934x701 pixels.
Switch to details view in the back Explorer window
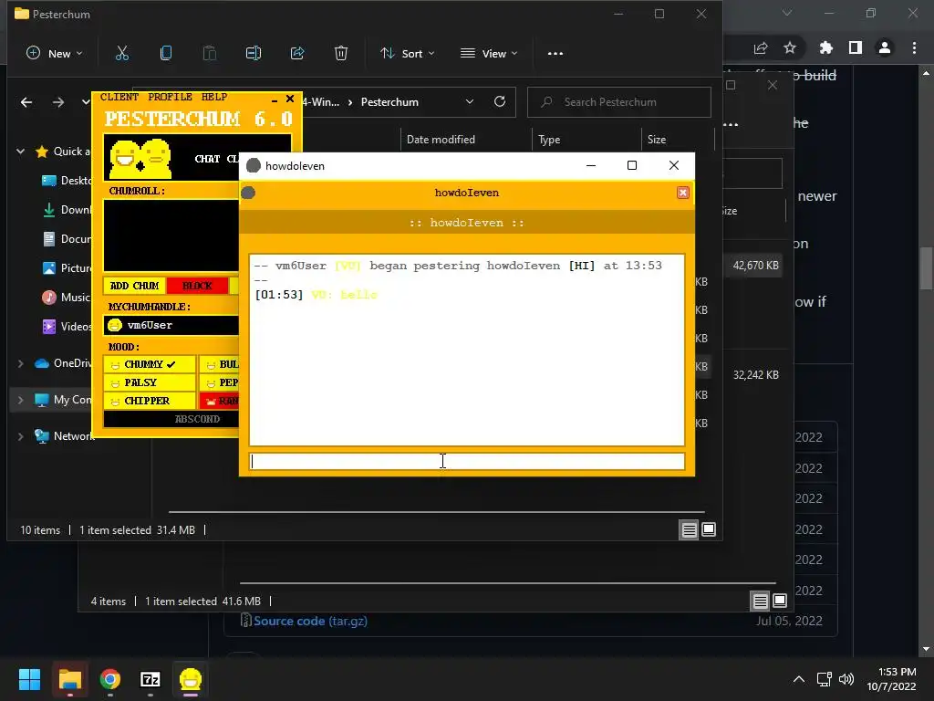(760, 601)
